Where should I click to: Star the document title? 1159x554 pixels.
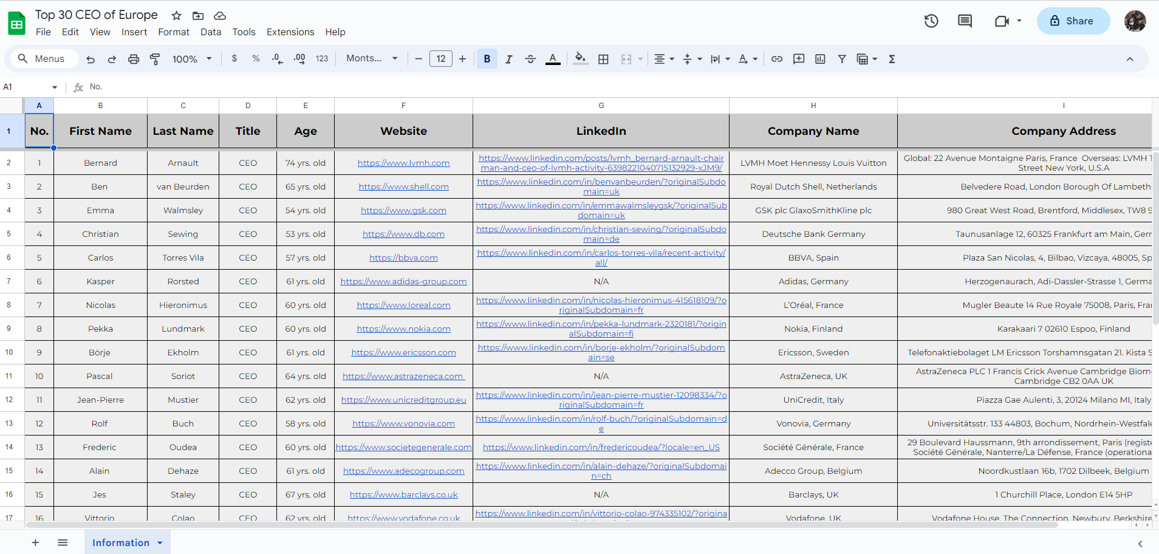point(177,16)
